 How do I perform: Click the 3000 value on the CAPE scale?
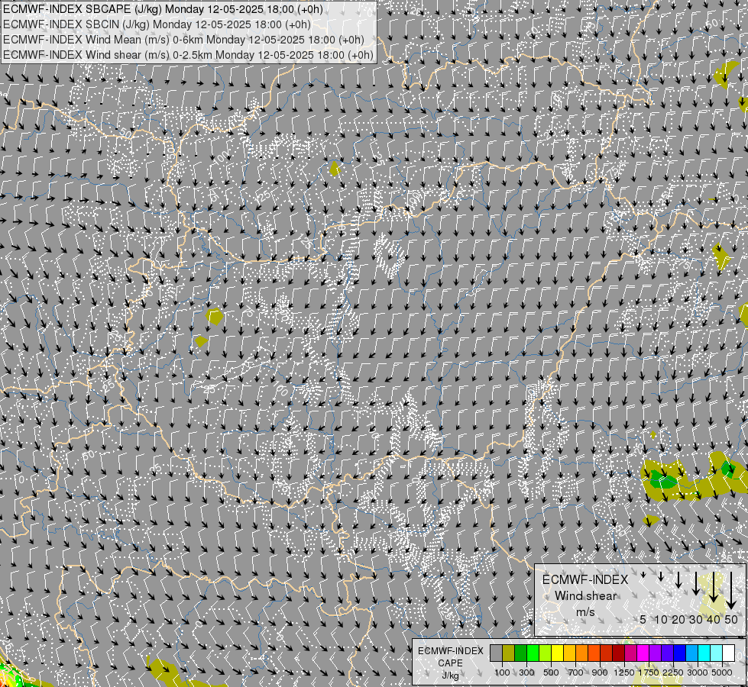[698, 672]
